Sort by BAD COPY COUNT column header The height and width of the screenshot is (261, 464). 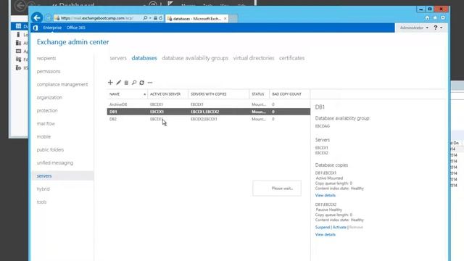click(x=290, y=94)
